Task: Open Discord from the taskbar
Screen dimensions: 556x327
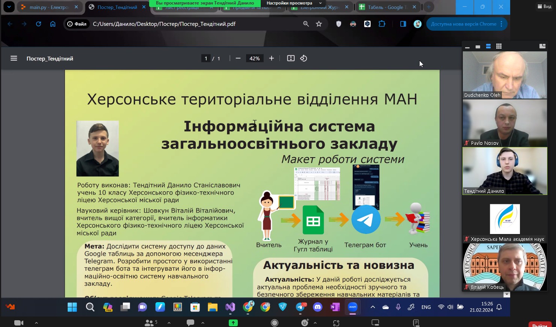Action: pyautogui.click(x=318, y=307)
